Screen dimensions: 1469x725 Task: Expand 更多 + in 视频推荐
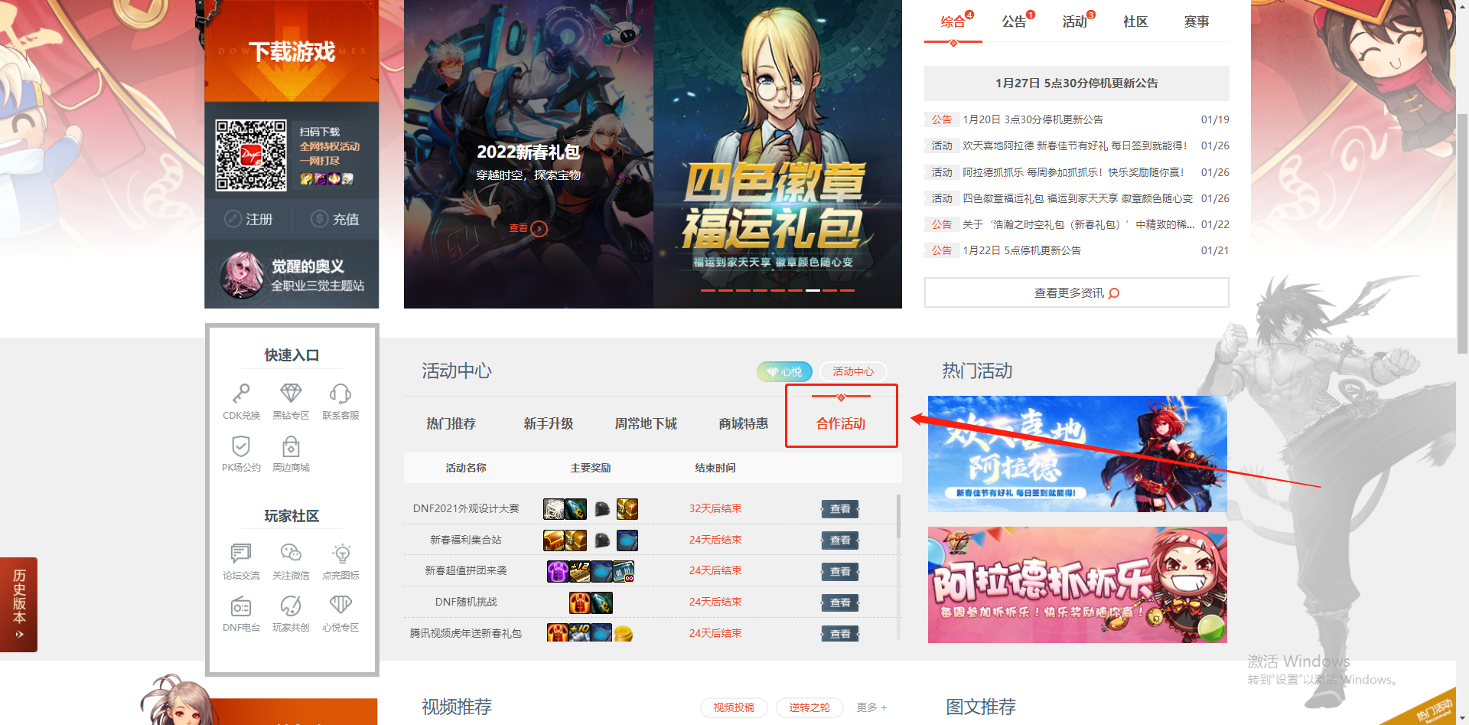click(871, 707)
